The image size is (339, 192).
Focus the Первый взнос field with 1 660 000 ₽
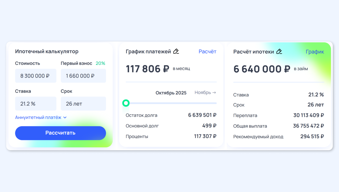click(x=83, y=76)
